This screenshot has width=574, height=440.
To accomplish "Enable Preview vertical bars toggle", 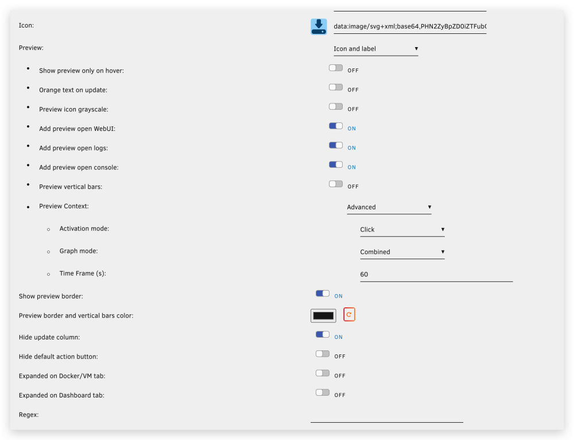I will (336, 184).
